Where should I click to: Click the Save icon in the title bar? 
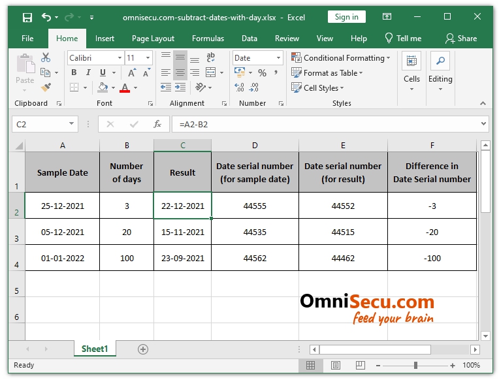click(27, 17)
